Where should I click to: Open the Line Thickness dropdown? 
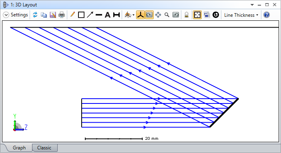click(x=241, y=15)
